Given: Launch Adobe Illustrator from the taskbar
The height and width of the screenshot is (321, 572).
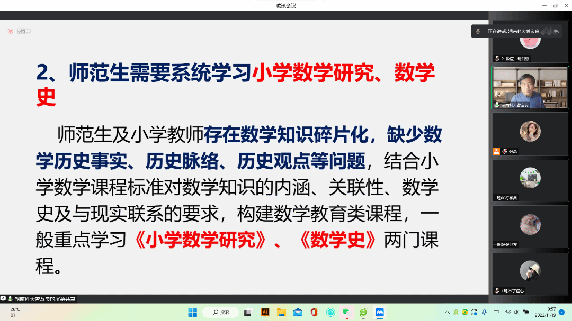Looking at the screenshot, I should pyautogui.click(x=265, y=312).
